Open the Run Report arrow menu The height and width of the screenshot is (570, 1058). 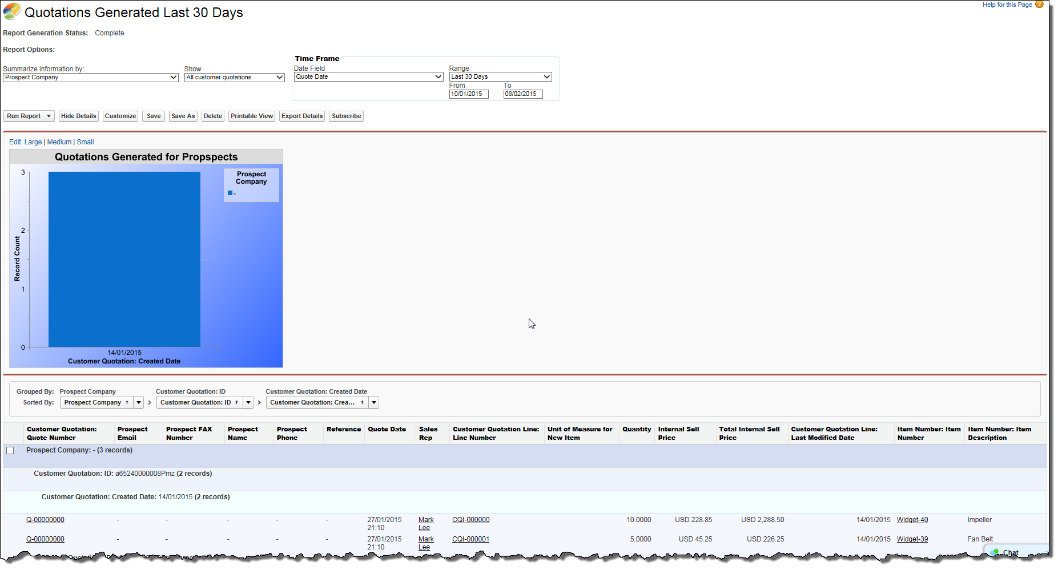[x=49, y=116]
